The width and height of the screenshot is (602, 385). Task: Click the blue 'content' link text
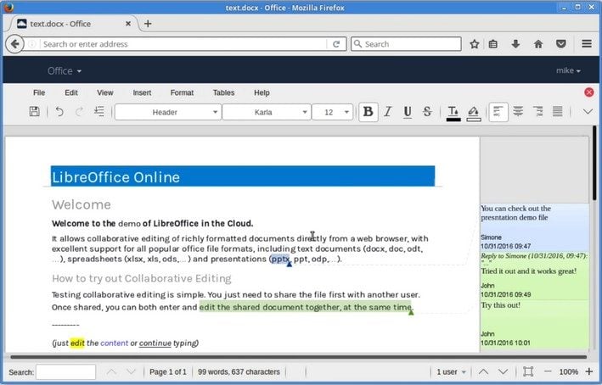[x=115, y=343]
